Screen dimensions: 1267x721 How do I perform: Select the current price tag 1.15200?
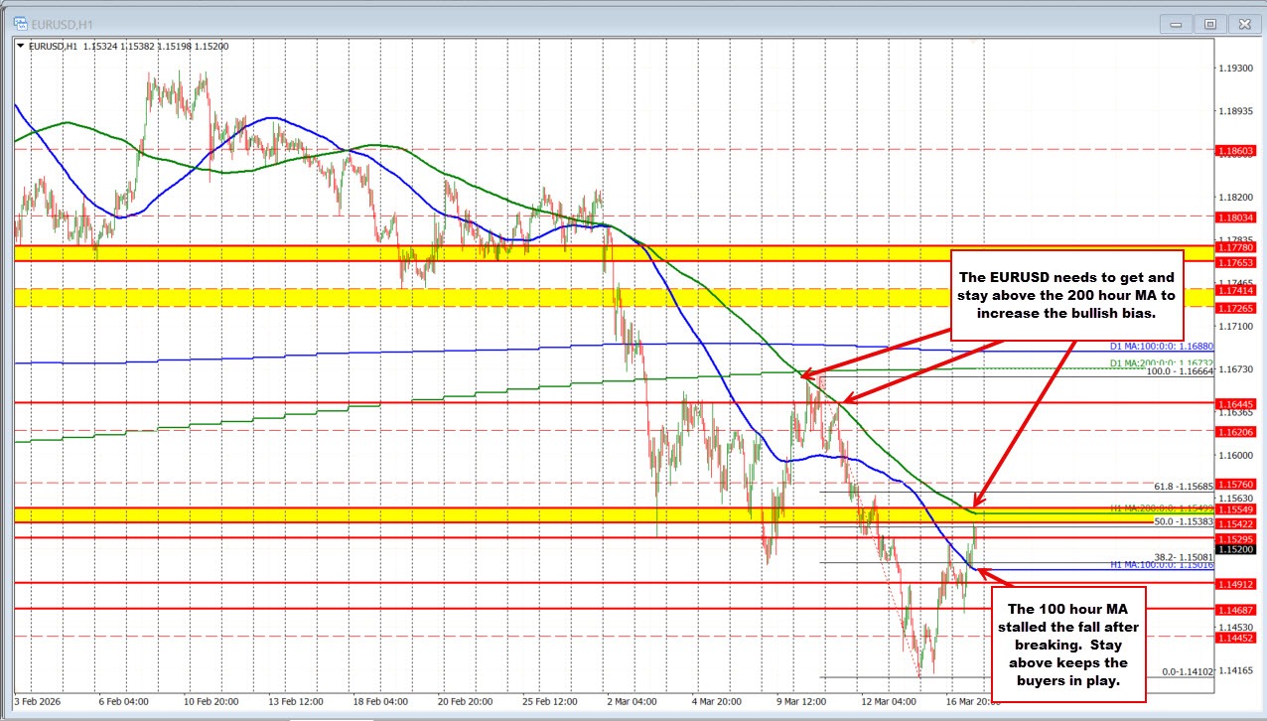(x=1235, y=549)
